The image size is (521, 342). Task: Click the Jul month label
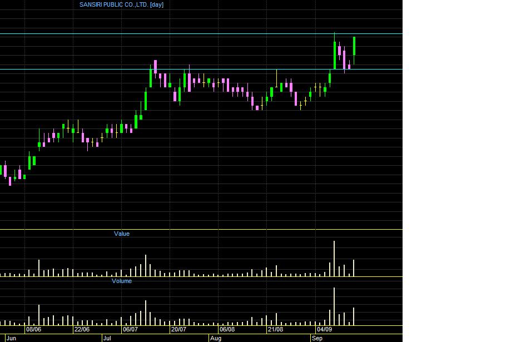pyautogui.click(x=107, y=338)
